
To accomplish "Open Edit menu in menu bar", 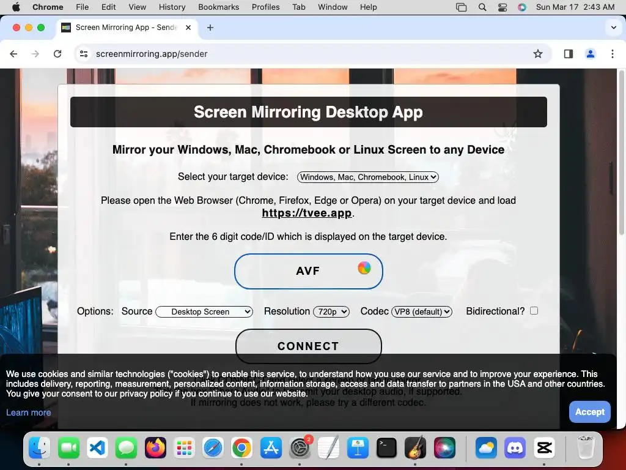I will point(108,7).
